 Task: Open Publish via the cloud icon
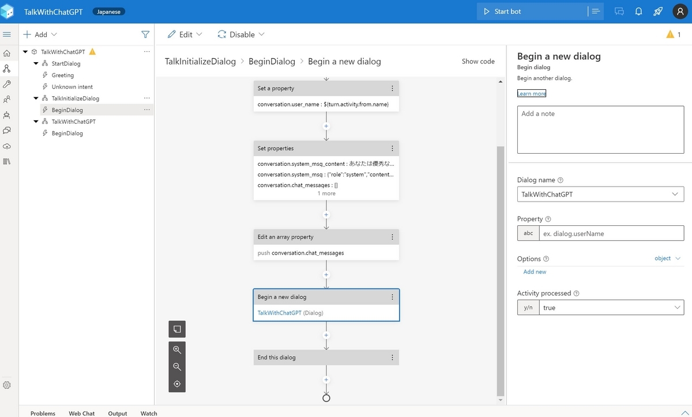point(7,146)
